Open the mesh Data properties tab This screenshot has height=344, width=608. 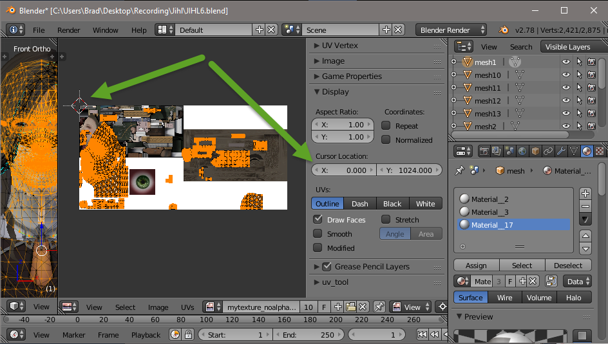coord(573,151)
